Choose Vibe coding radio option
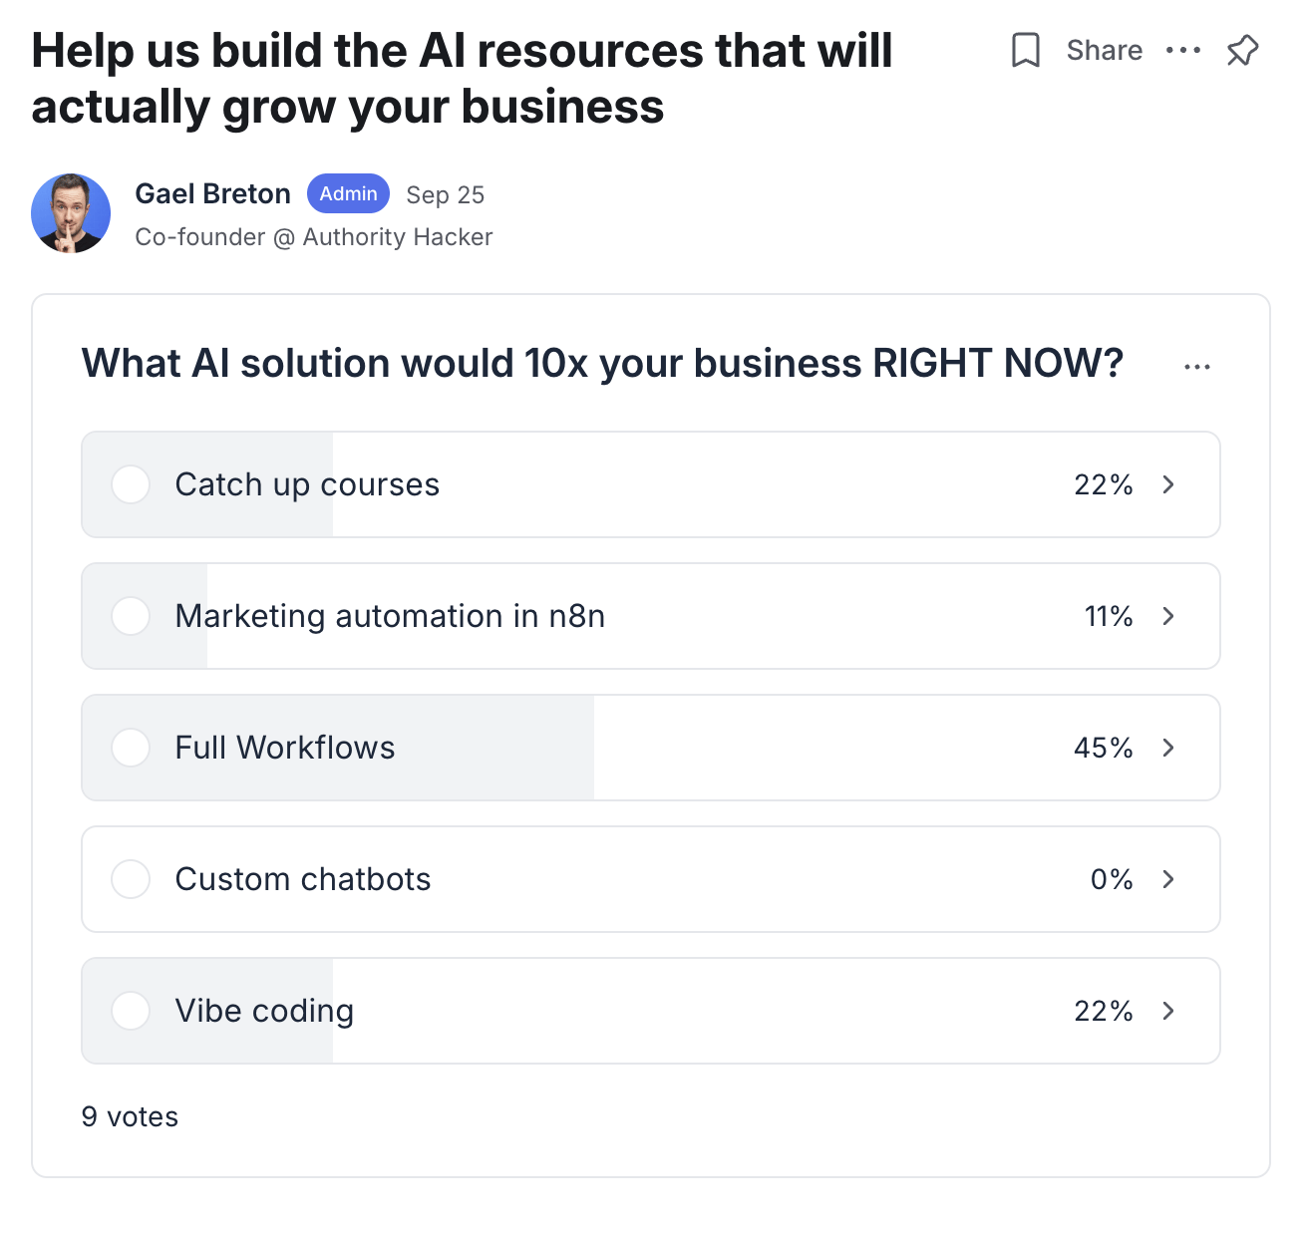This screenshot has width=1306, height=1236. point(131,1011)
